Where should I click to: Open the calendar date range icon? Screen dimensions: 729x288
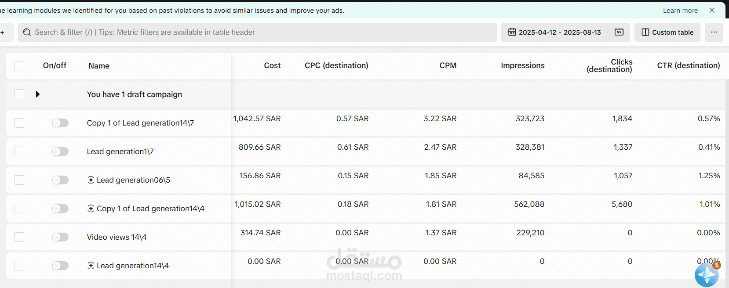coord(512,32)
